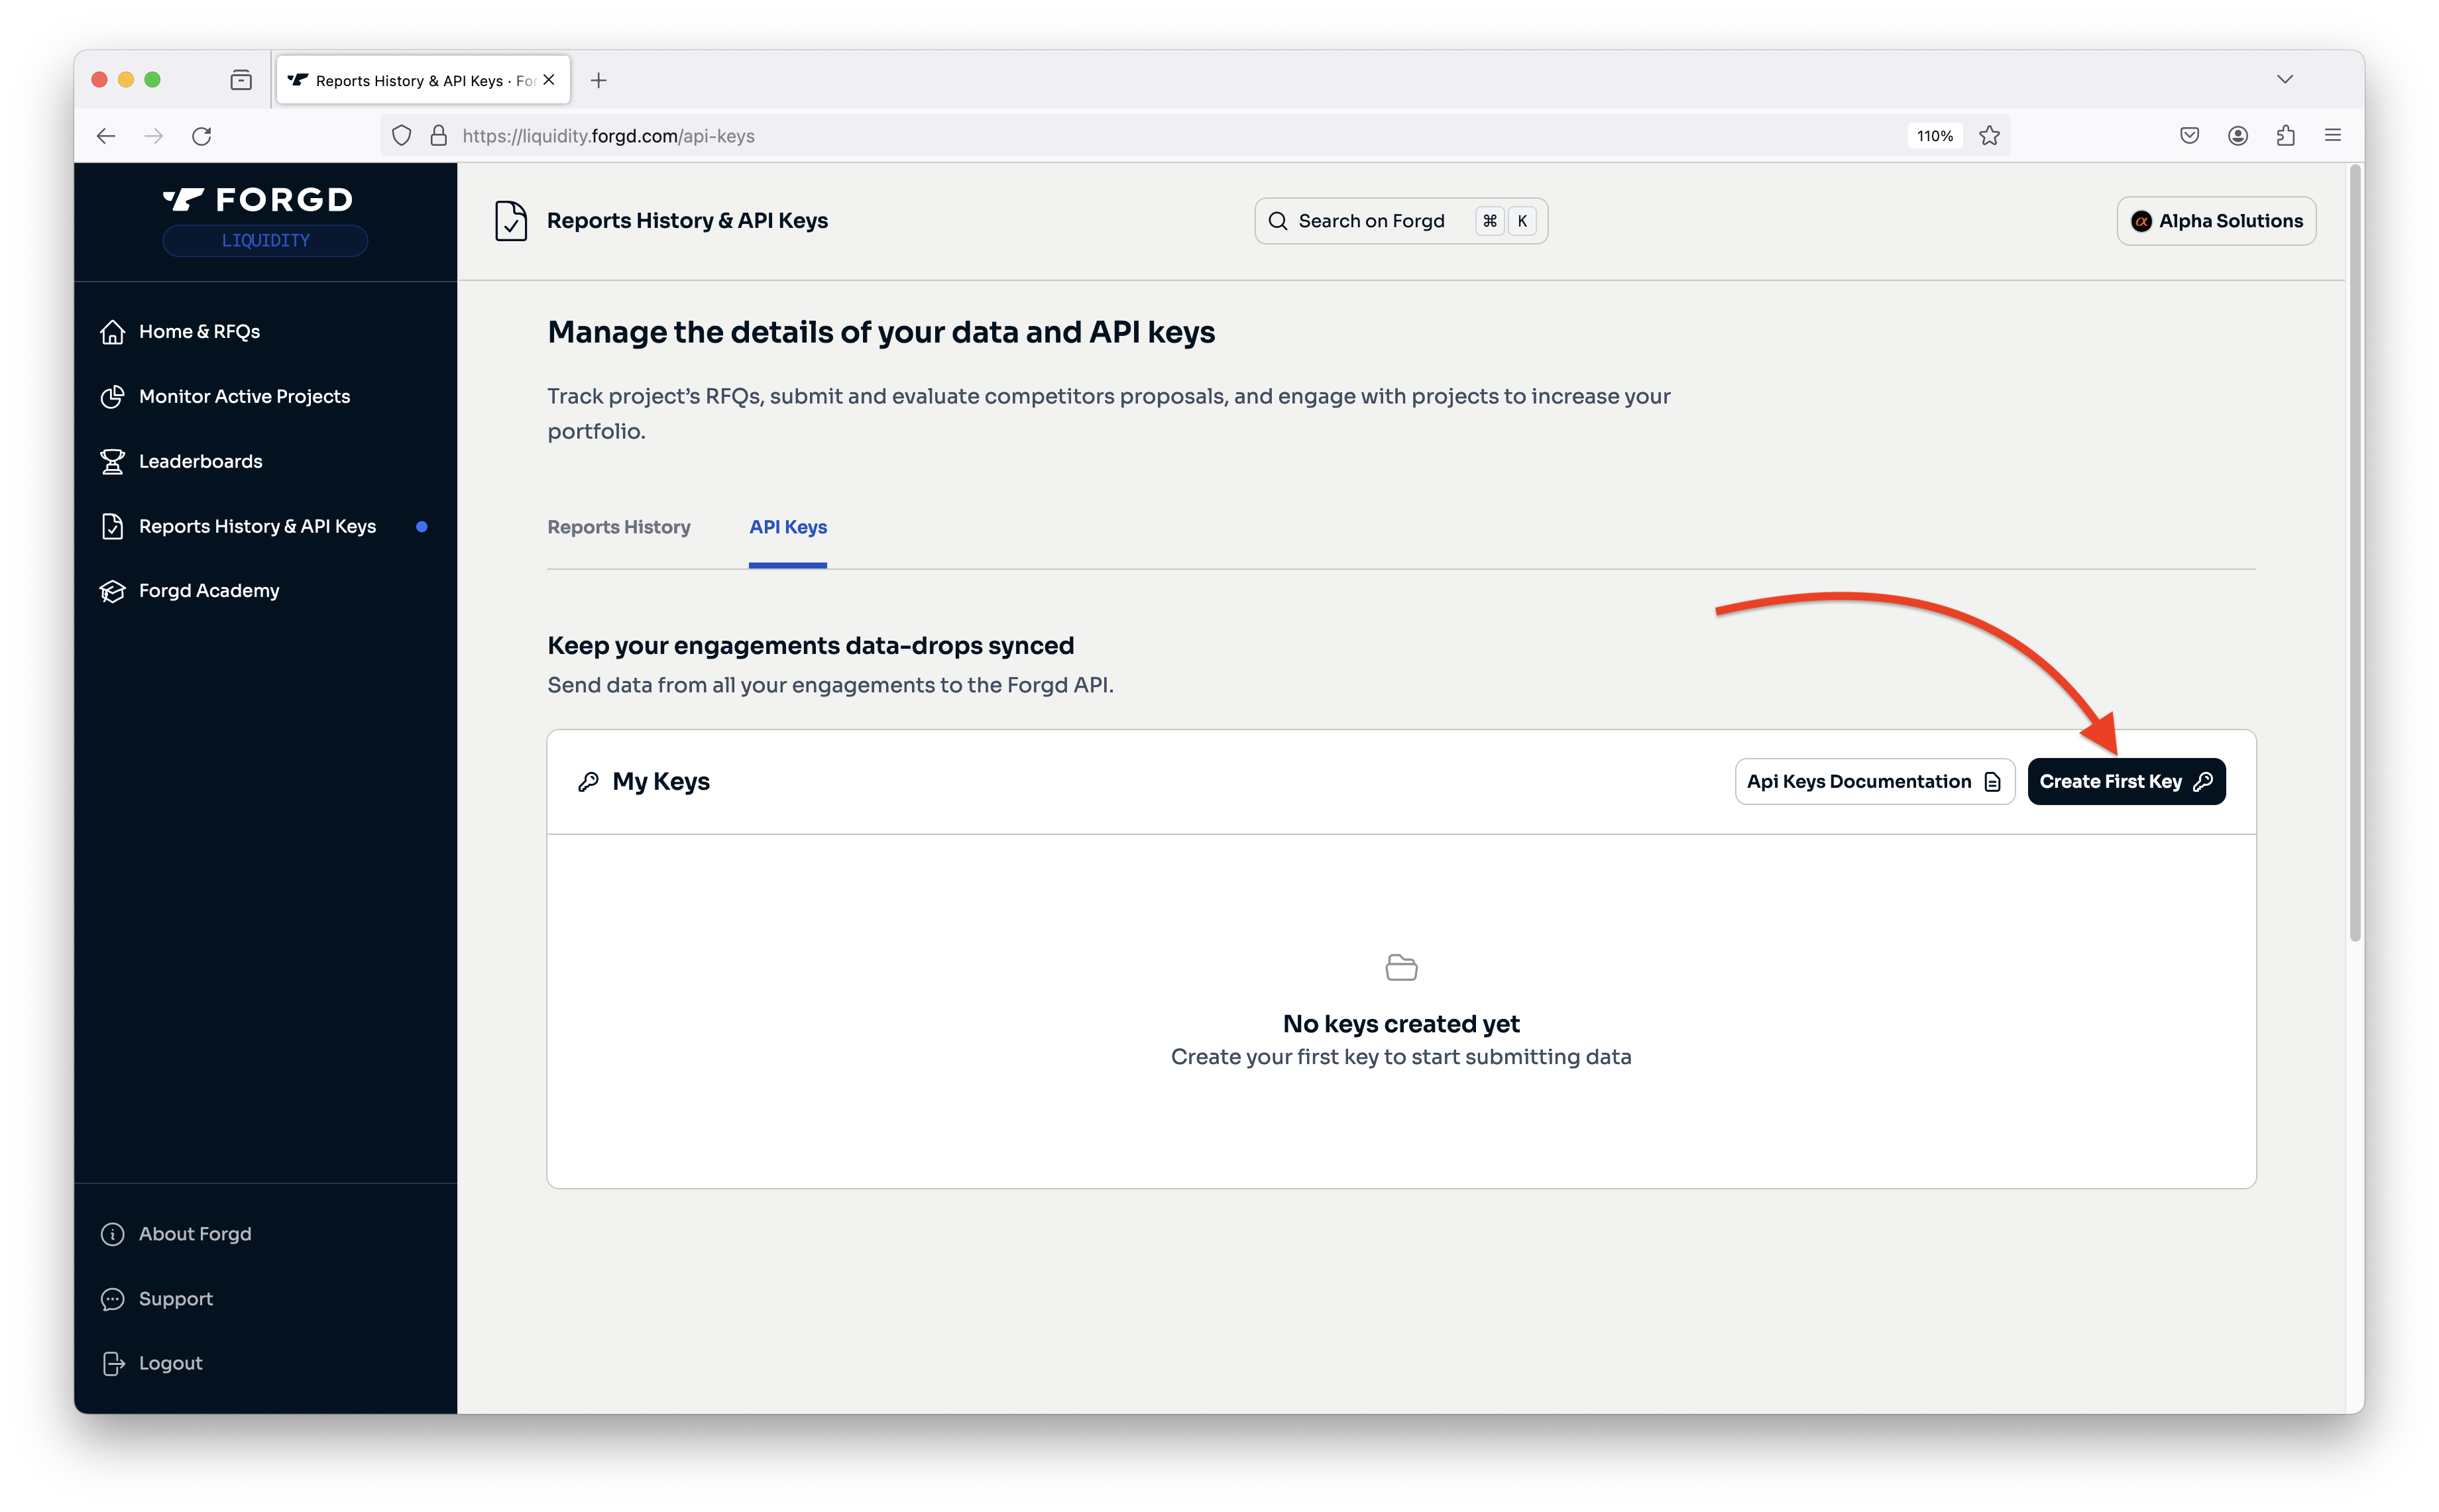This screenshot has height=1512, width=2439.
Task: Open the browser hamburger menu
Action: (x=2333, y=136)
